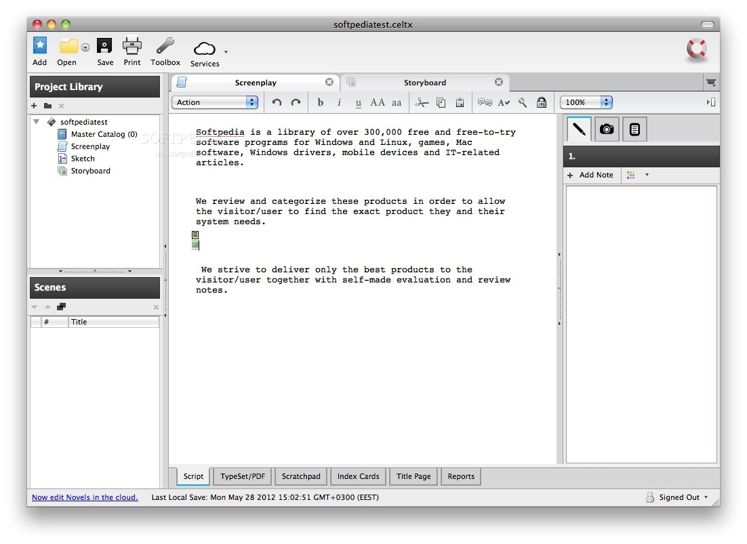
Task: Click the inline note icon in the script
Action: (x=195, y=235)
